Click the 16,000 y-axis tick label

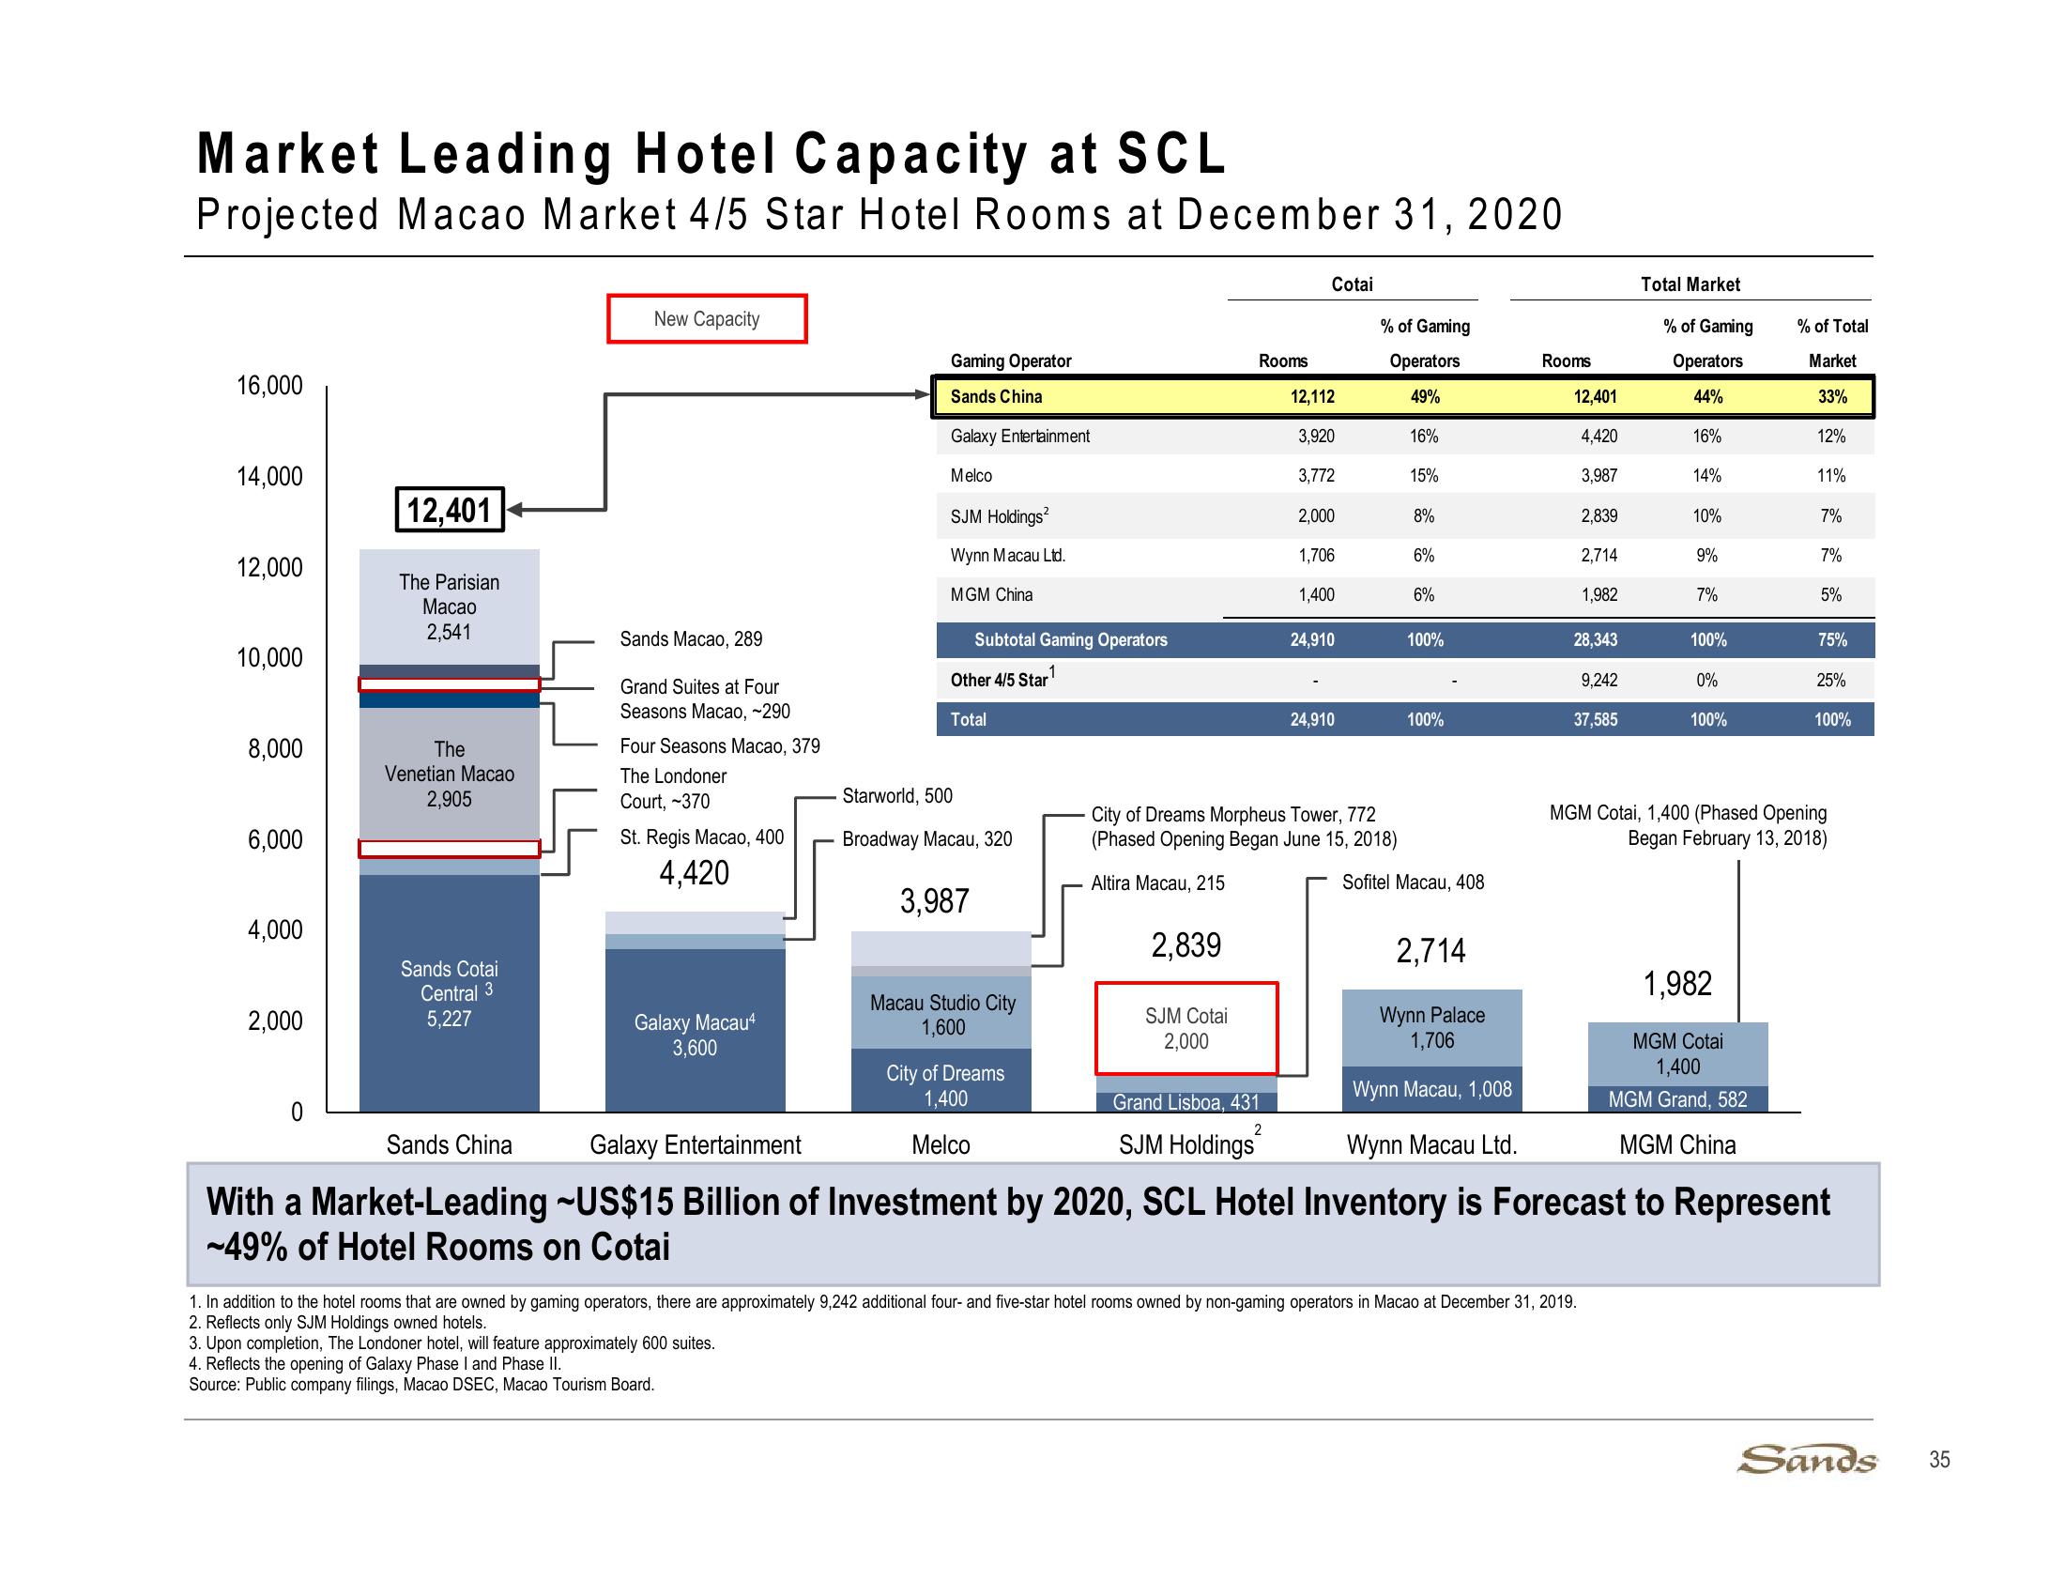269,386
